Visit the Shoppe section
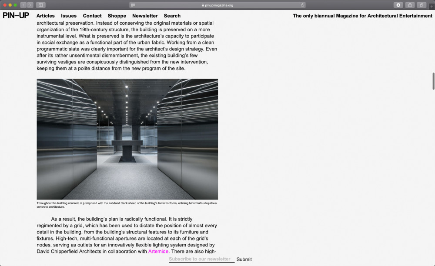 (117, 16)
